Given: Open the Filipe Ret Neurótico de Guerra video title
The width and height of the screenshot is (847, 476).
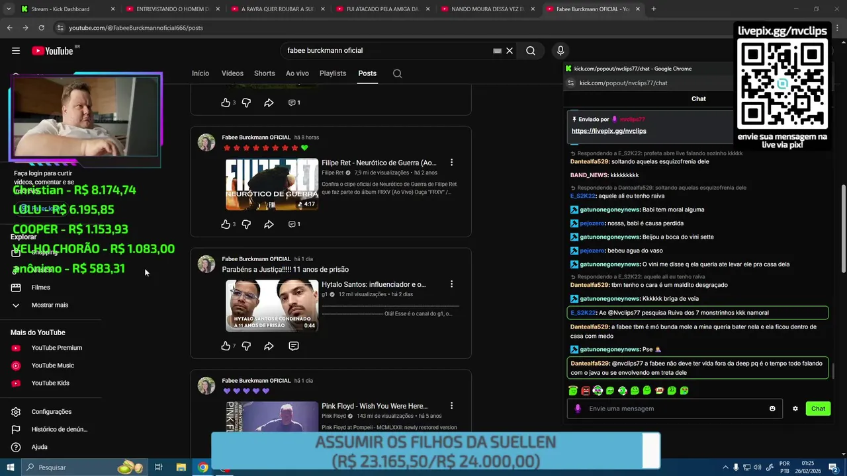Looking at the screenshot, I should click(x=379, y=163).
